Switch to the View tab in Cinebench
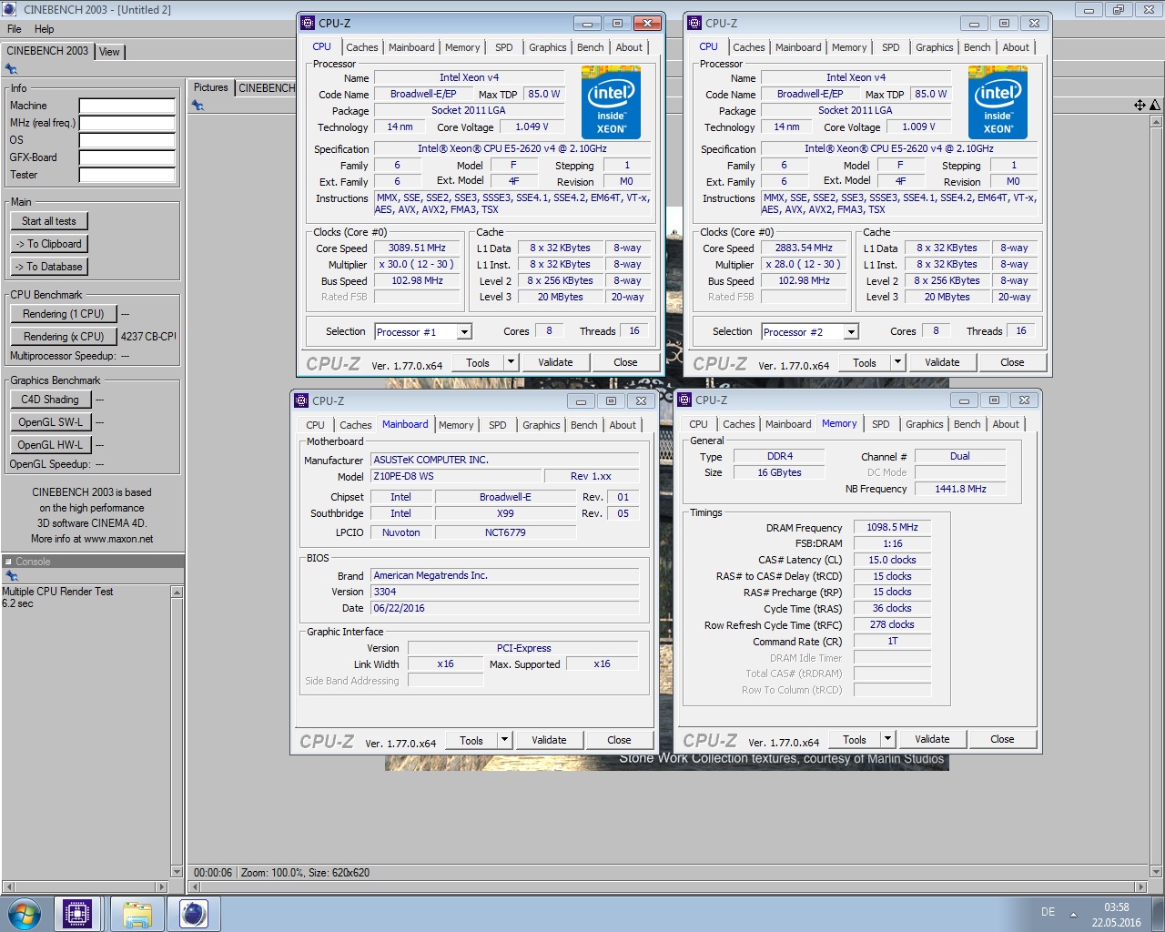 [x=109, y=52]
